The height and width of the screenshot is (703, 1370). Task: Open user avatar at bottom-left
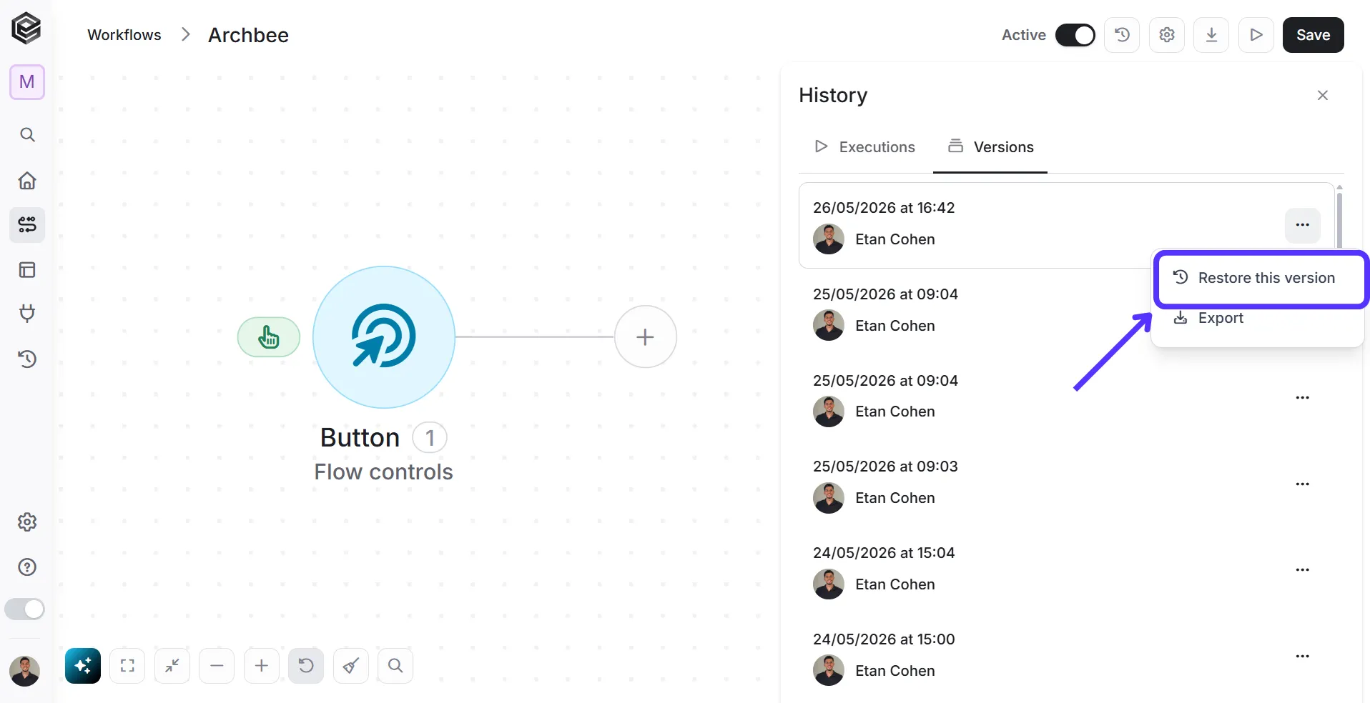click(x=25, y=671)
